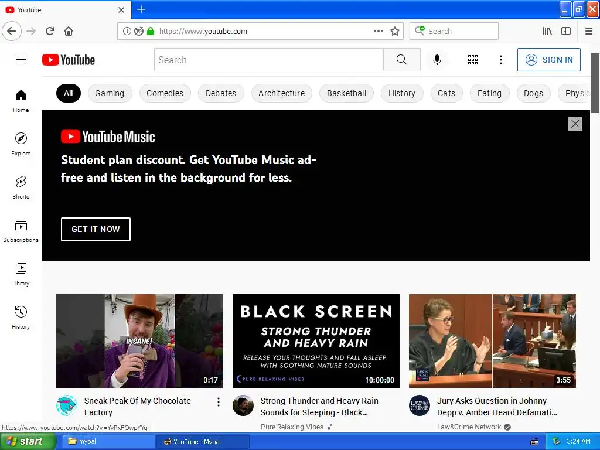The height and width of the screenshot is (450, 600).
Task: Select the All filter chip
Action: click(x=69, y=93)
